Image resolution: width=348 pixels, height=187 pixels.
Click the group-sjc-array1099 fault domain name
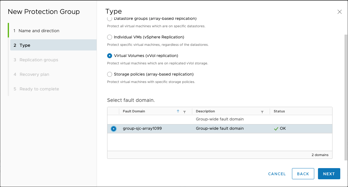click(x=142, y=128)
